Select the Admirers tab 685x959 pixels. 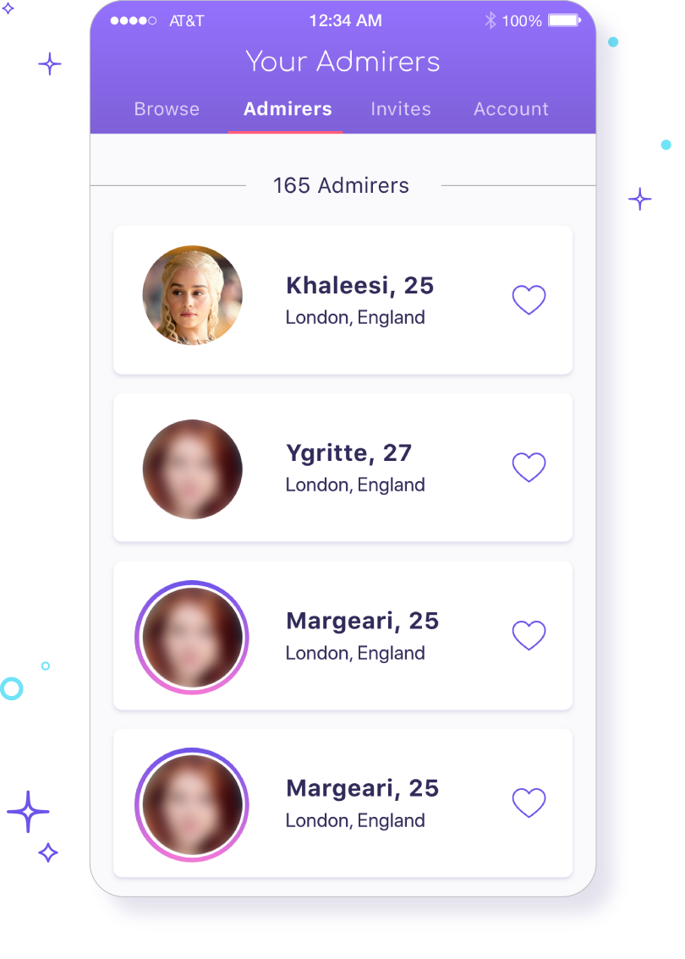[x=288, y=109]
